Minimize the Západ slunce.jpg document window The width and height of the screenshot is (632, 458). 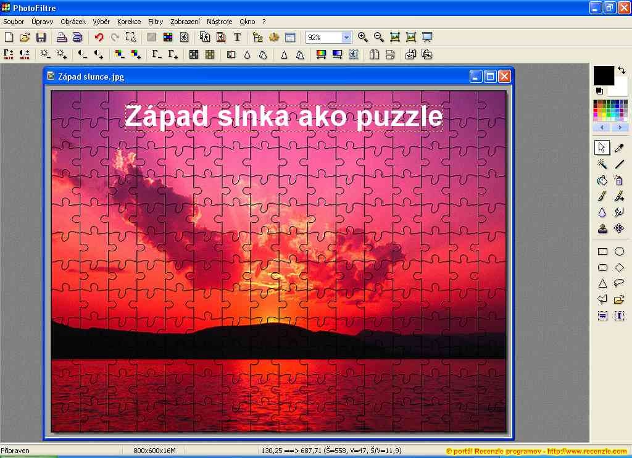pos(476,76)
